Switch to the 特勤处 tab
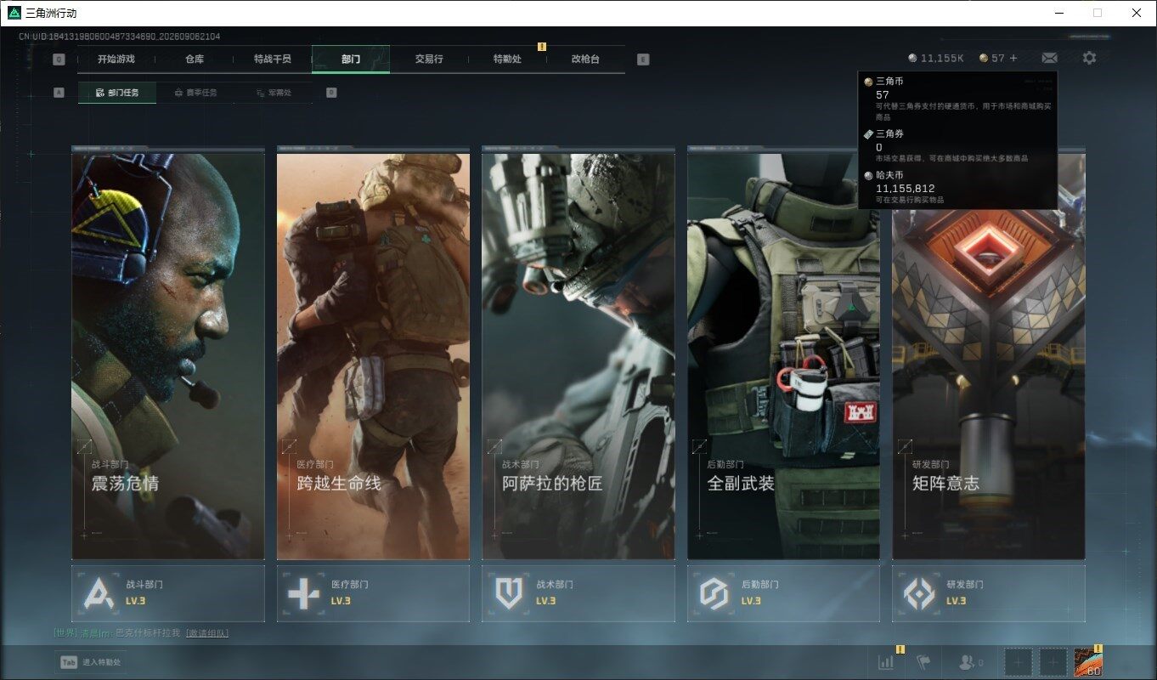Screen dimensions: 1157x680 click(x=507, y=59)
